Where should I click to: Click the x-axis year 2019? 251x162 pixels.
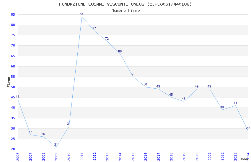click(x=184, y=156)
